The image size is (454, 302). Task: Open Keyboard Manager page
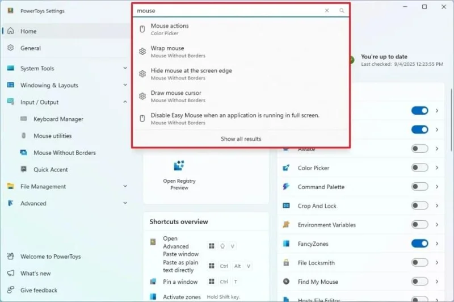tap(66, 119)
